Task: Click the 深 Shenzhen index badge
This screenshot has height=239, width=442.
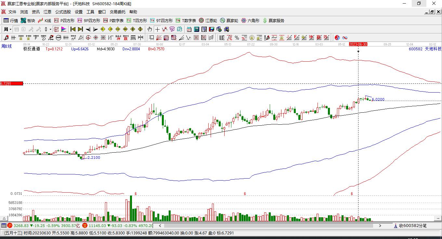Action: tap(85, 225)
